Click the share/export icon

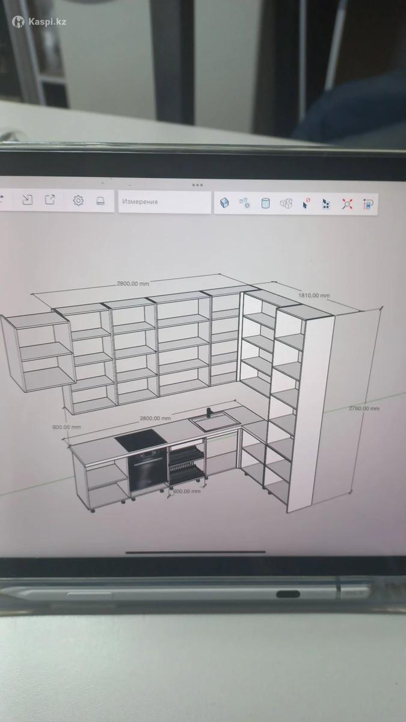[51, 200]
